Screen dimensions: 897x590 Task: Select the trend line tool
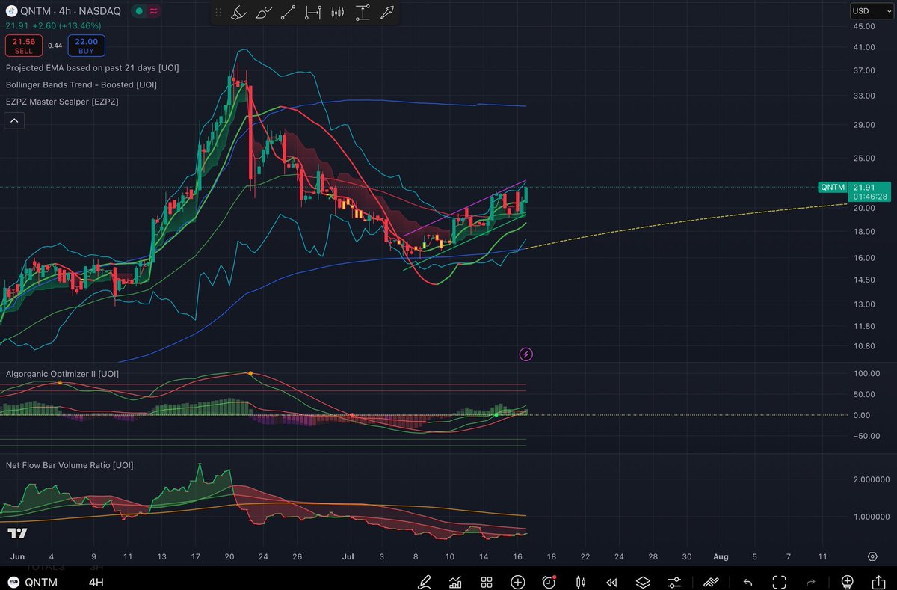click(289, 13)
